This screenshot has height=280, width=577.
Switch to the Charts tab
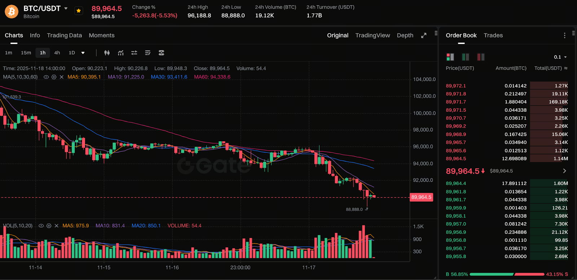pyautogui.click(x=14, y=35)
